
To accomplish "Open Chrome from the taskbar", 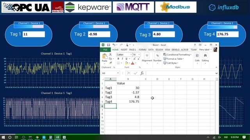I will tap(37, 137).
